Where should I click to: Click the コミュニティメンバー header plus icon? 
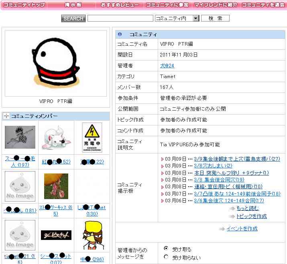(x=6, y=116)
